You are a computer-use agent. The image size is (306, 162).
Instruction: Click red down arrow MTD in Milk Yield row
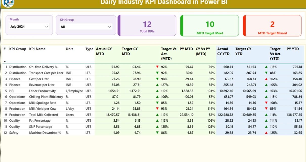click(157, 109)
